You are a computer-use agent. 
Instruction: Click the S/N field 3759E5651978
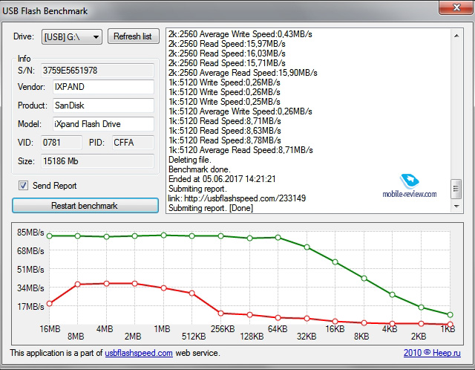[x=97, y=71]
